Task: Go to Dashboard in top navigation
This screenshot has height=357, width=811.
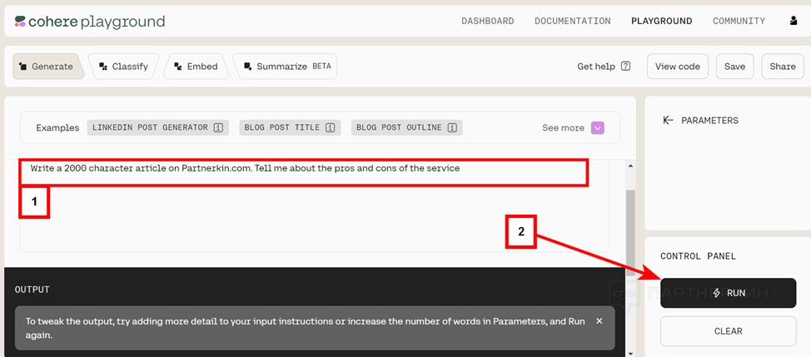Action: tap(488, 21)
